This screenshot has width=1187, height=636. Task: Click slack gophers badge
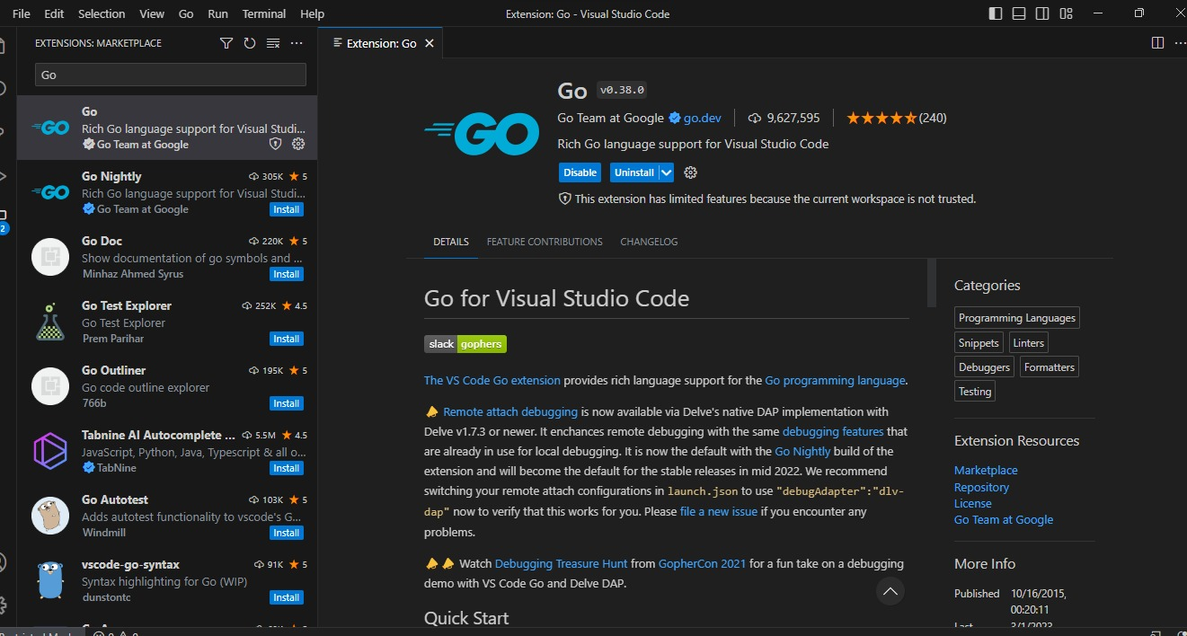(x=465, y=344)
